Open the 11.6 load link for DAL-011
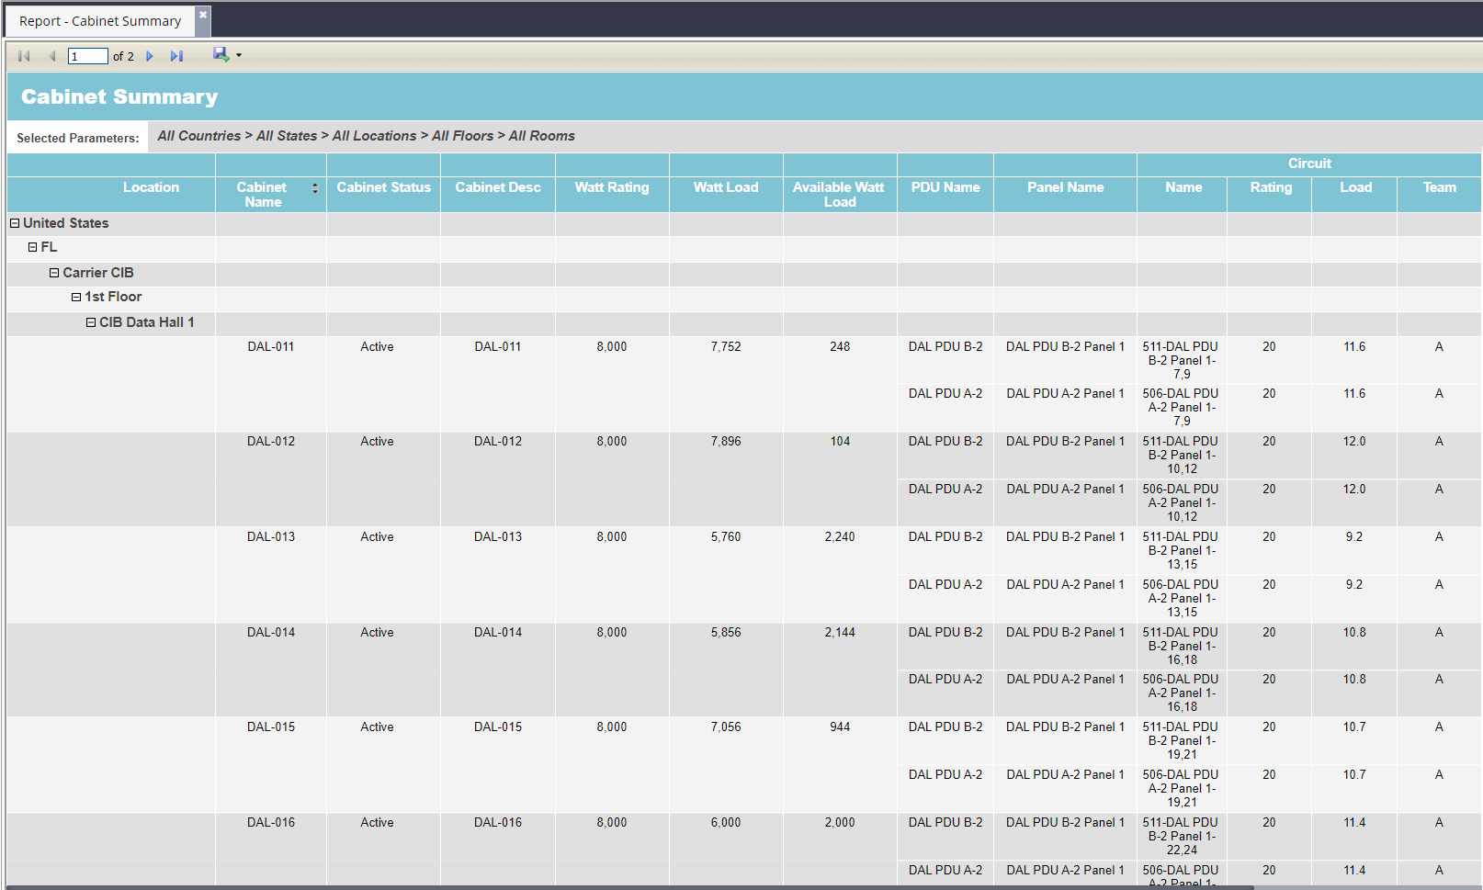This screenshot has height=890, width=1483. point(1354,347)
